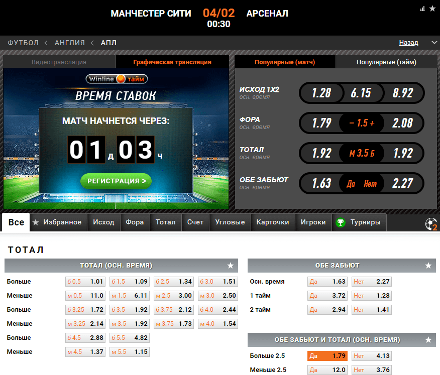The height and width of the screenshot is (375, 440).
Task: Favorite the ОБЕ ЗАБЬЮТ market star
Action: tap(428, 266)
